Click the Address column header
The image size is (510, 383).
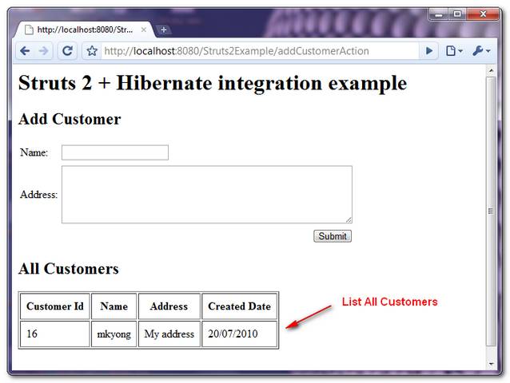(x=169, y=306)
